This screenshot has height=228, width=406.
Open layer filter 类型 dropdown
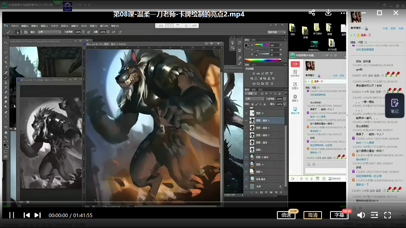(251, 94)
